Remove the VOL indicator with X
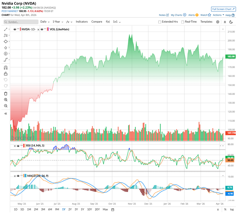The height and width of the screenshot is (214, 238). pyautogui.click(x=38, y=30)
